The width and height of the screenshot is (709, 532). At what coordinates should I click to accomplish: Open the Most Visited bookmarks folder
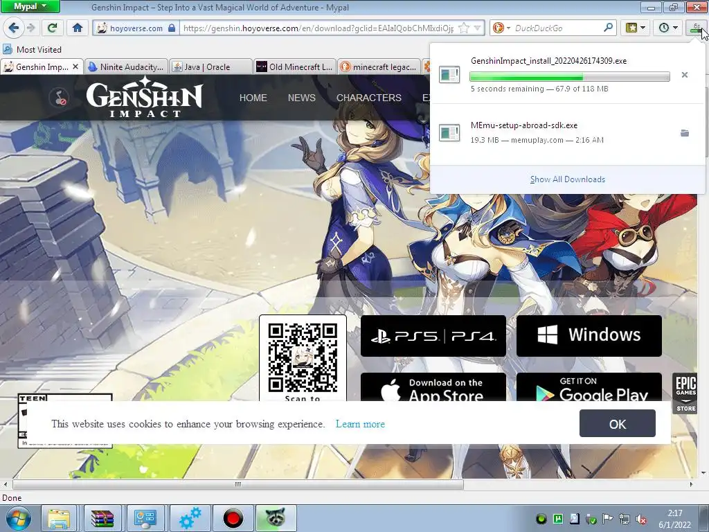32,49
